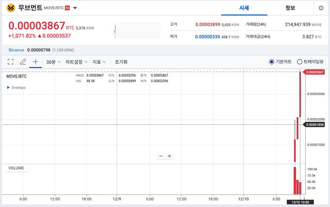Click the Movement coin logo icon
This screenshot has height=207, width=330.
tap(11, 8)
